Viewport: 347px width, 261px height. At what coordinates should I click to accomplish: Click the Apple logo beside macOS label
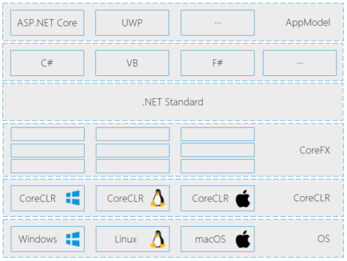click(243, 239)
